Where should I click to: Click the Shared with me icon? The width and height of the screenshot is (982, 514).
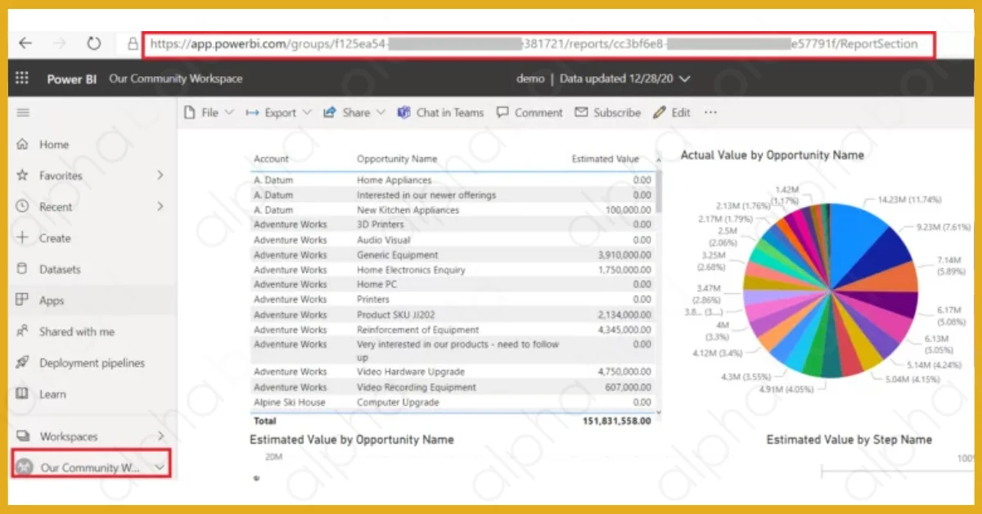click(22, 331)
